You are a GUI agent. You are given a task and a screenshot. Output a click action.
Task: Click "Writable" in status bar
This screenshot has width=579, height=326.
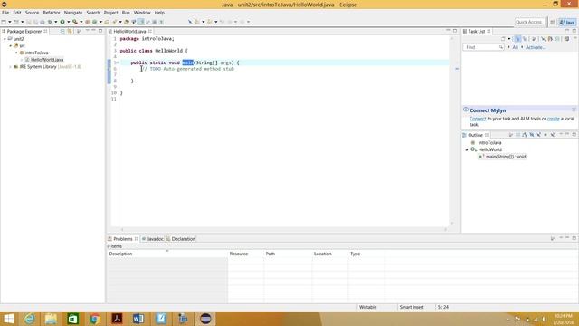point(368,307)
